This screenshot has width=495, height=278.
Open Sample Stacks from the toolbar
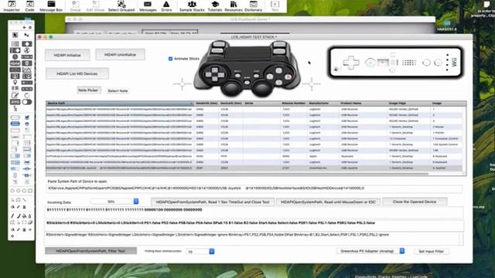click(x=192, y=6)
